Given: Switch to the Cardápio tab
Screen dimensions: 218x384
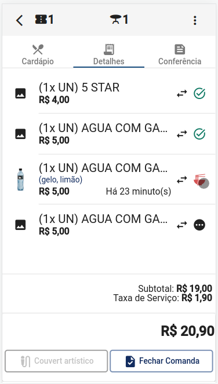Looking at the screenshot, I should coord(38,54).
